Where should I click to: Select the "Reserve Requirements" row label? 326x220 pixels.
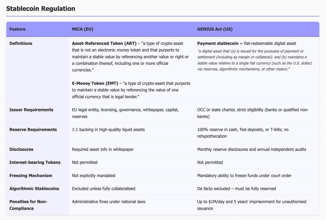[33, 130]
